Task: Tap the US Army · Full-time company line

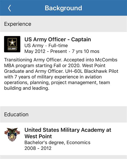Action: click(x=46, y=46)
